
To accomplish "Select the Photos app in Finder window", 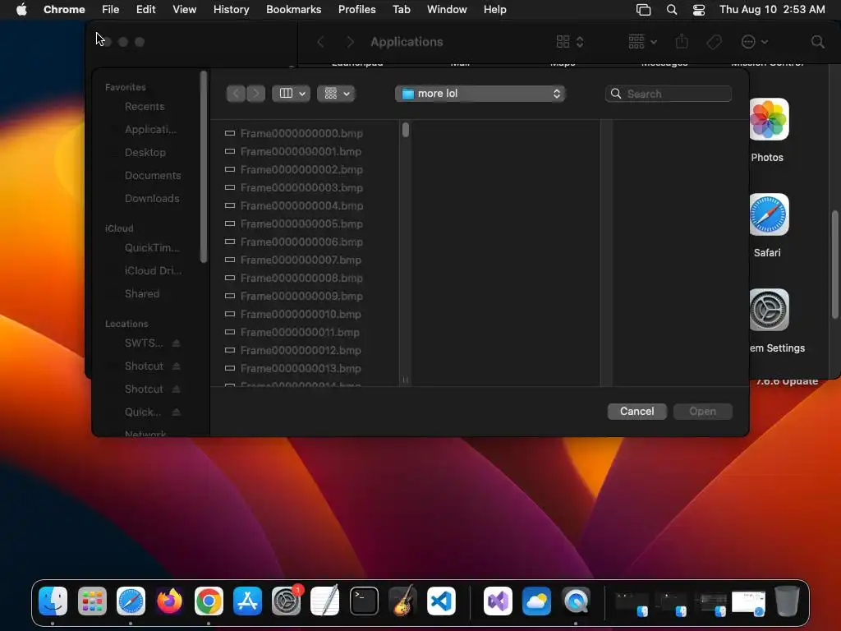I will [769, 119].
